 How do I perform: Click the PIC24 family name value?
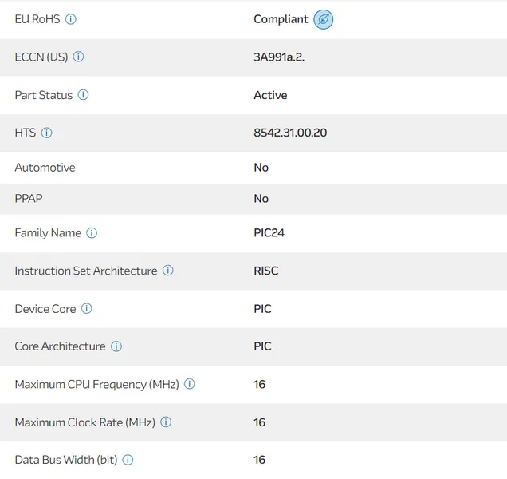[269, 233]
